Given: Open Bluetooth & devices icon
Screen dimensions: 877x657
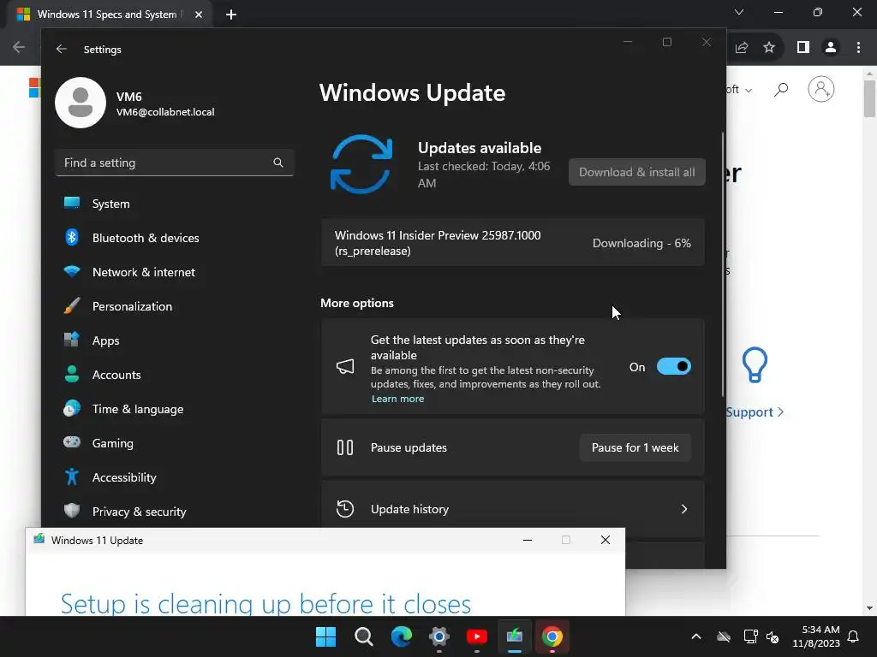Looking at the screenshot, I should [x=72, y=238].
